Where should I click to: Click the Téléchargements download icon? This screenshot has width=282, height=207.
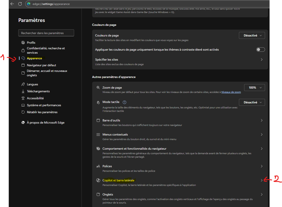tap(23, 91)
